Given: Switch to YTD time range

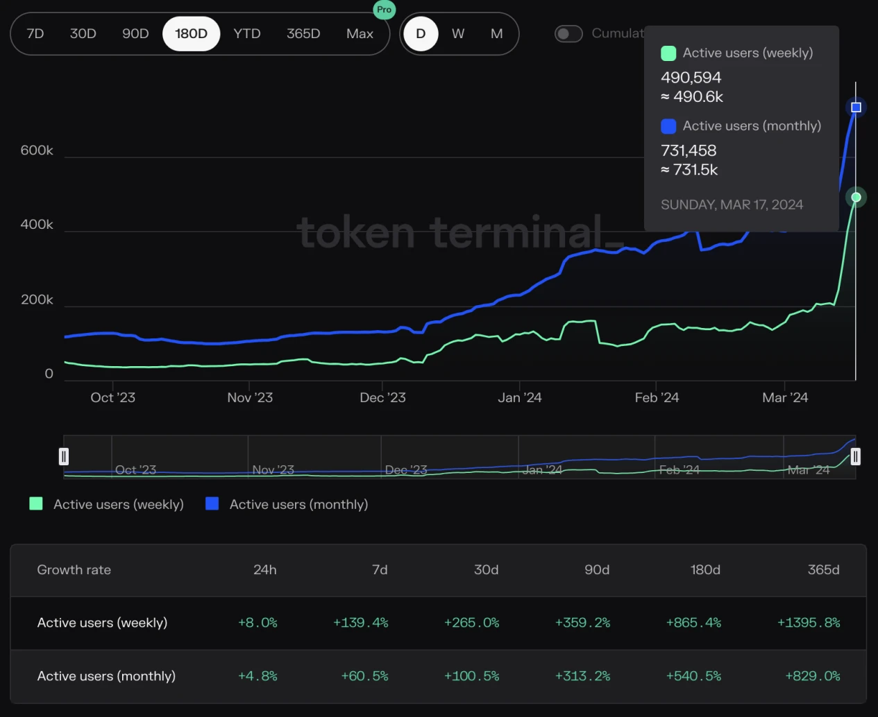Looking at the screenshot, I should (247, 33).
